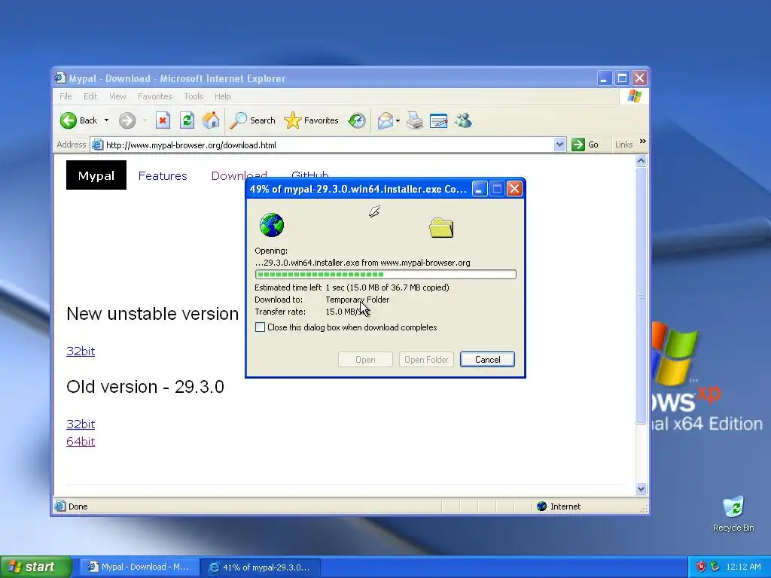Screen dimensions: 771x578
Task: Refresh the page in Internet Explorer
Action: click(187, 120)
